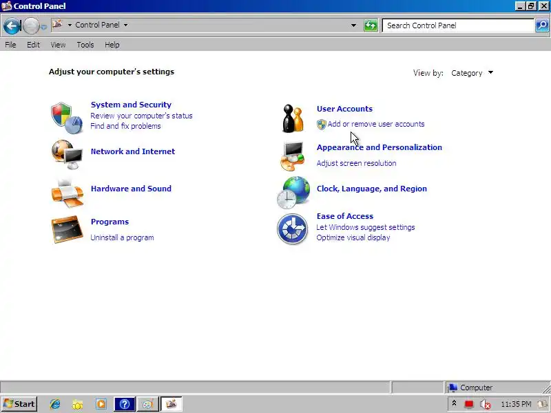Open the Appearance and Personalization link

[x=380, y=147]
